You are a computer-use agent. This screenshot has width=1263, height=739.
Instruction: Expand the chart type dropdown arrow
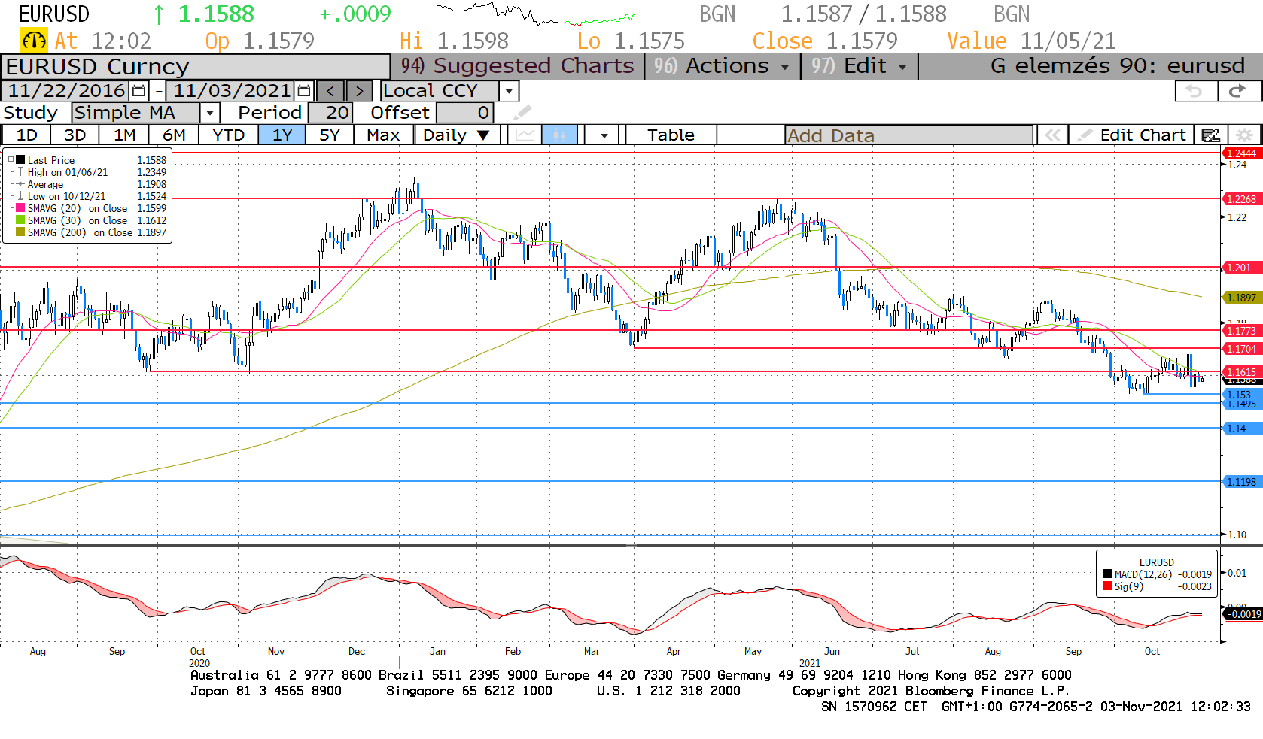click(x=604, y=135)
